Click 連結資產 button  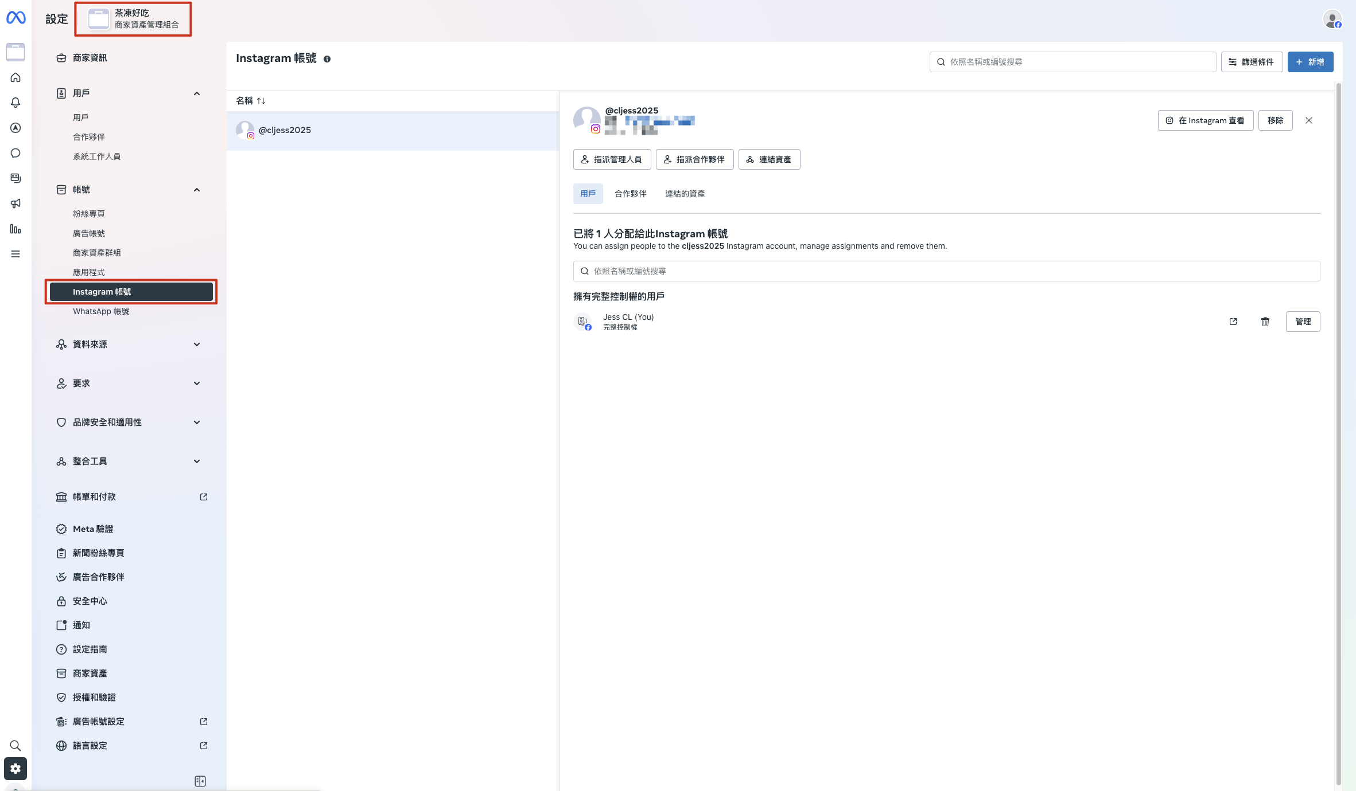pos(769,159)
